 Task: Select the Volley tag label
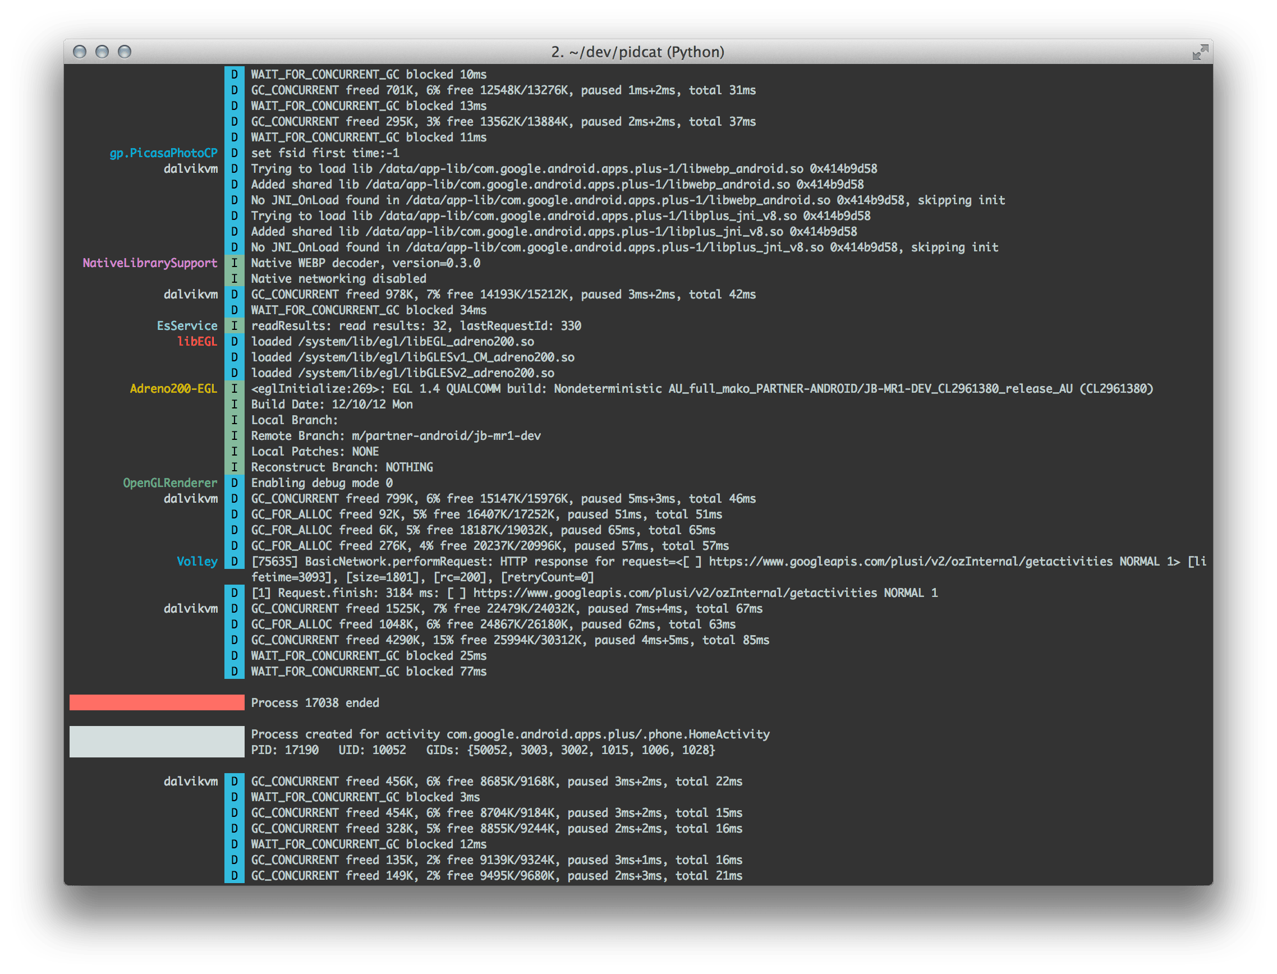click(197, 561)
